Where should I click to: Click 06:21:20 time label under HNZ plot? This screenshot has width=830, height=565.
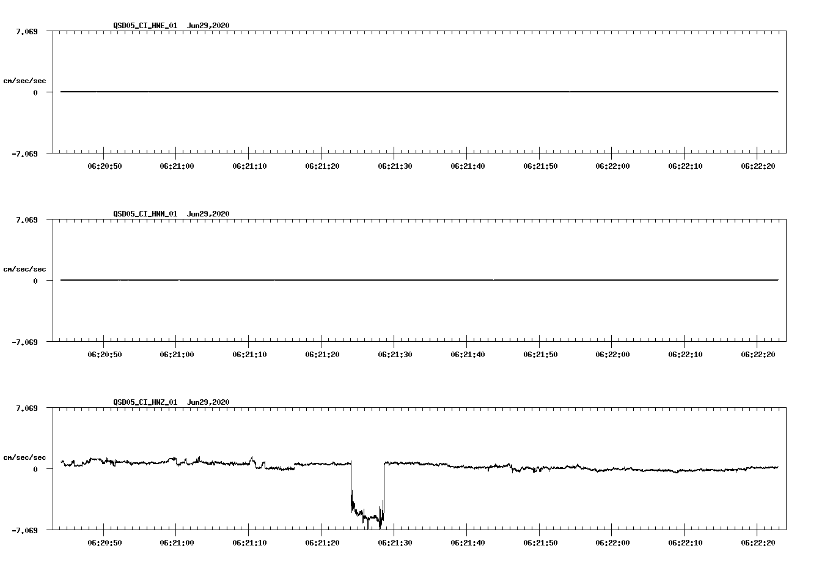322,543
